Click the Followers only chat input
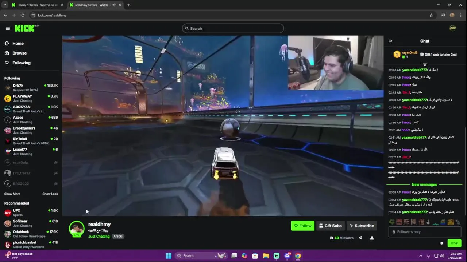Image resolution: width=467 pixels, height=262 pixels. point(425,232)
